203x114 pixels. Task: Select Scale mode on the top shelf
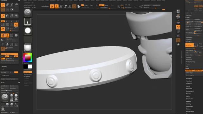click(66, 6)
